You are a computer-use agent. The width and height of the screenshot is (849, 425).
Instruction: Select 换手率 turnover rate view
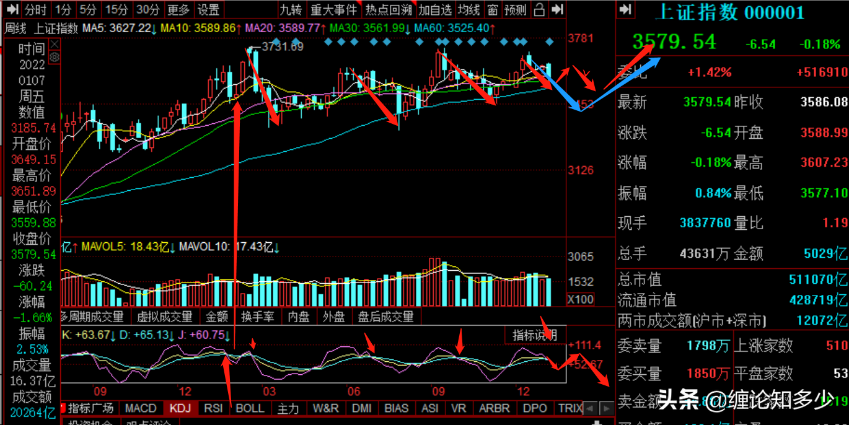(x=258, y=317)
